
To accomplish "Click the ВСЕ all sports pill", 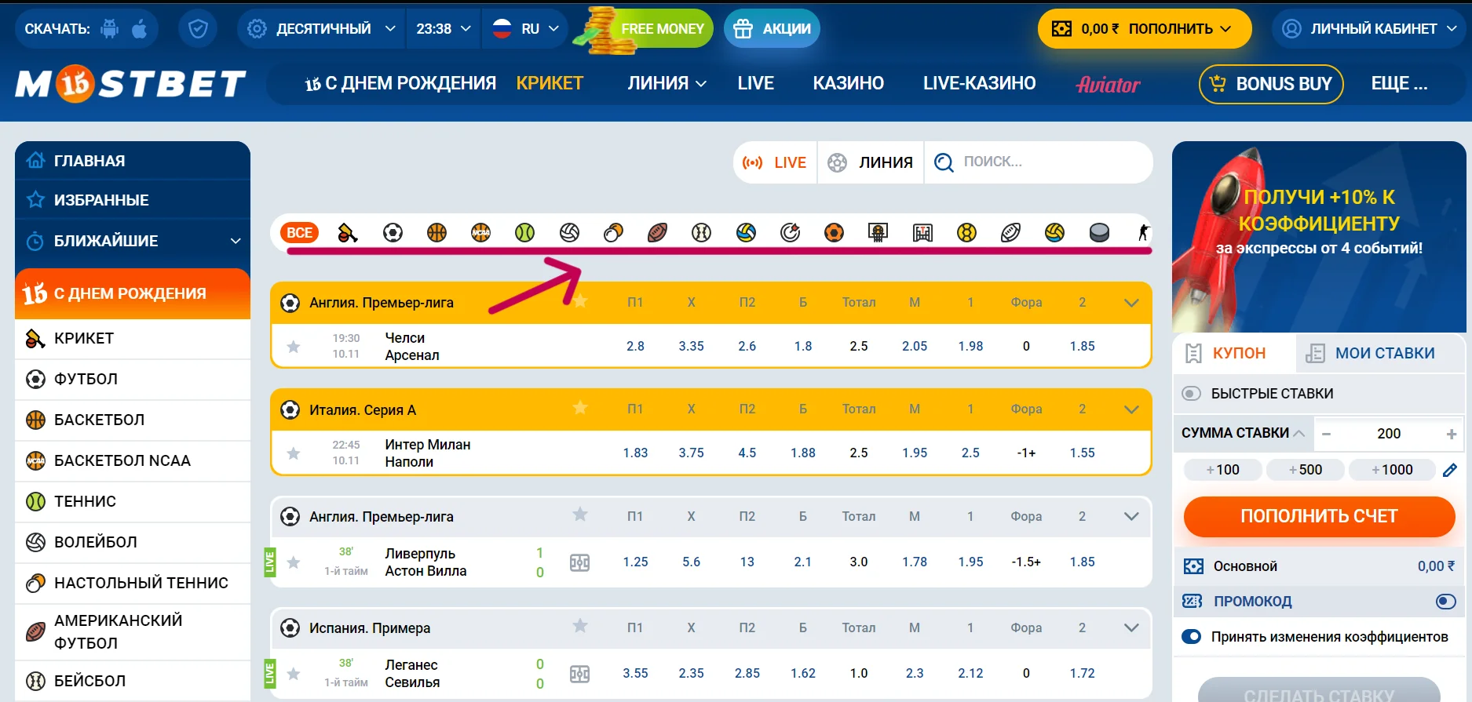I will pyautogui.click(x=299, y=233).
